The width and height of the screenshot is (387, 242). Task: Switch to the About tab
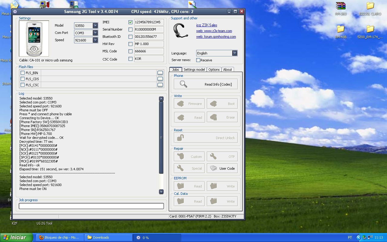click(228, 70)
